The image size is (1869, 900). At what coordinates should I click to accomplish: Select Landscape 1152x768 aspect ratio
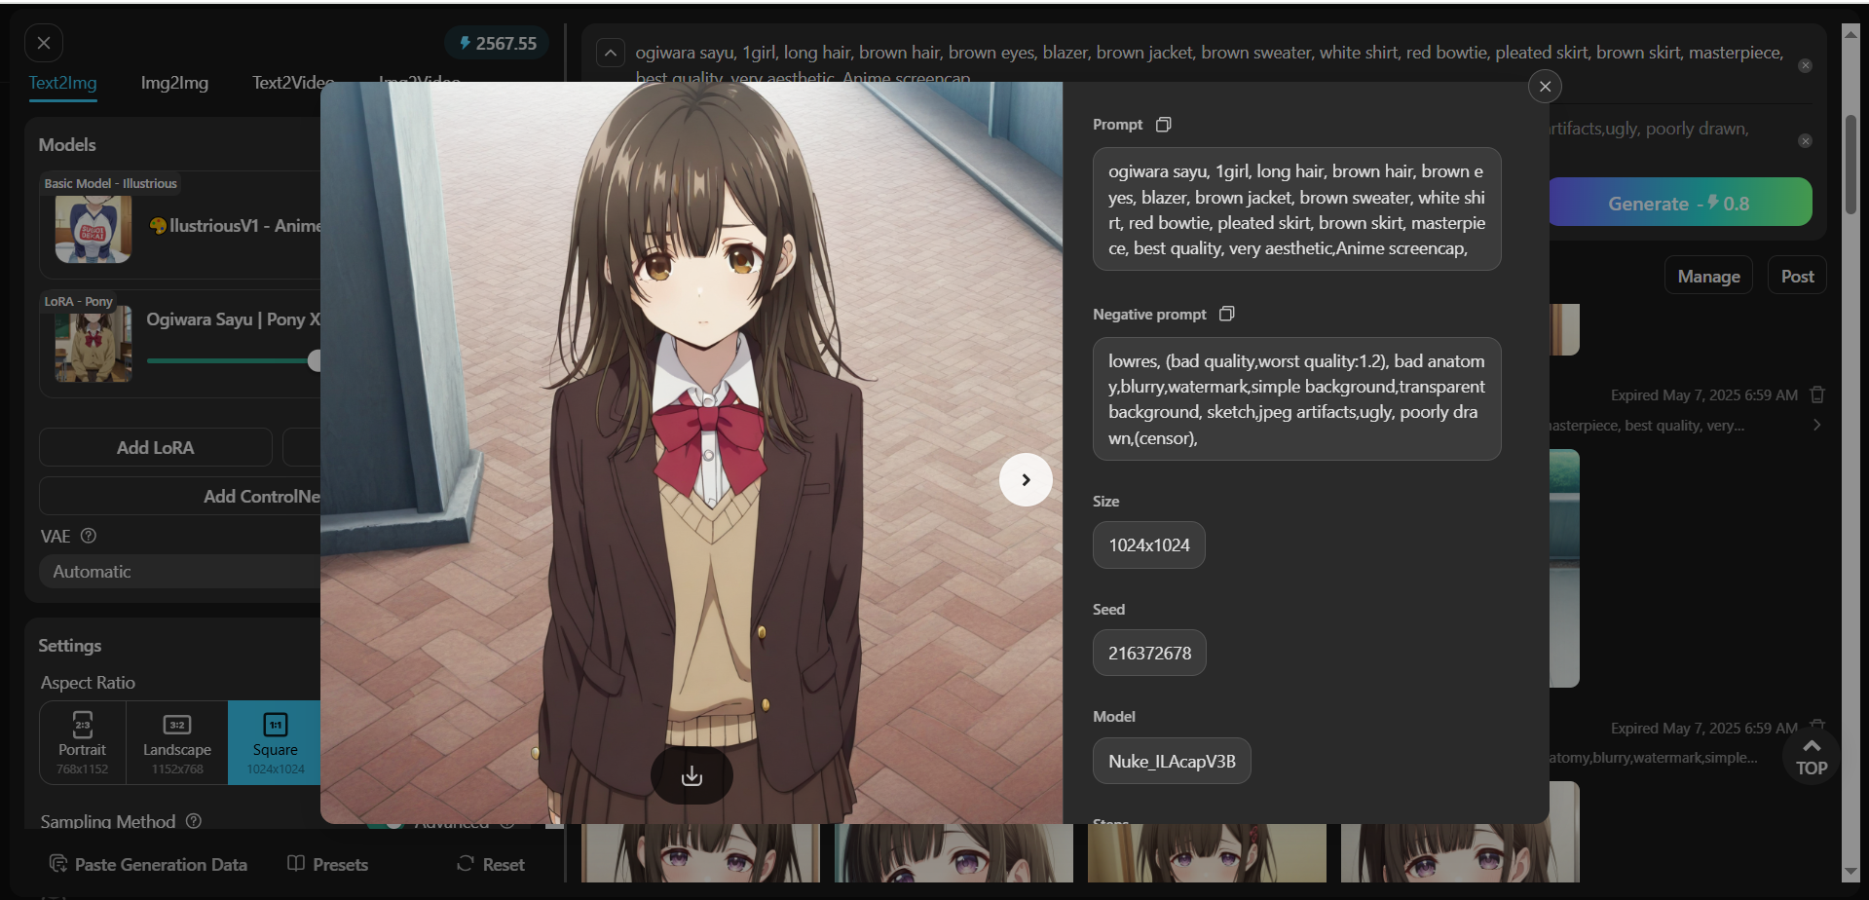(177, 743)
